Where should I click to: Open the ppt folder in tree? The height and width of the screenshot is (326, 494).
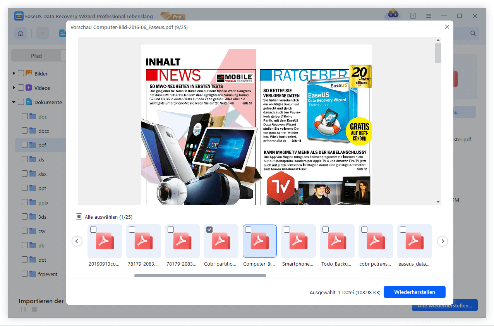point(42,188)
